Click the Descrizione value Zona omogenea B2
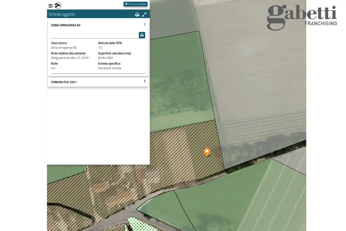This screenshot has width=346, height=231. [x=64, y=47]
